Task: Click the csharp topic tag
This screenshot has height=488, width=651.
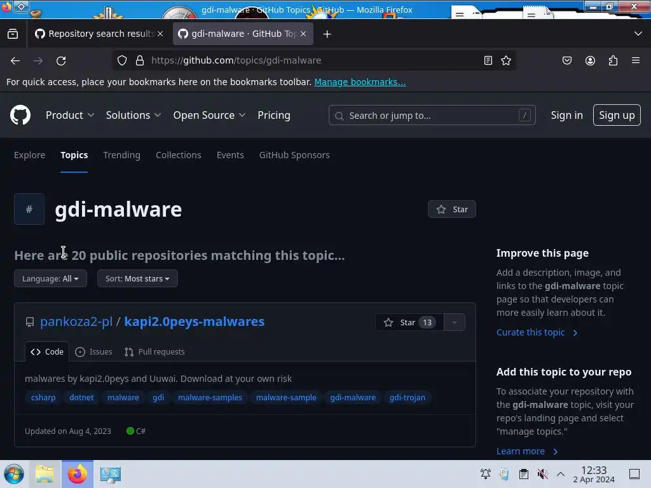Action: (x=43, y=398)
